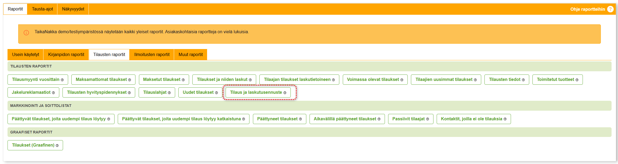Click help icon beside Passiivit tilaajat
Screen dimensions: 618x164
tap(428, 119)
